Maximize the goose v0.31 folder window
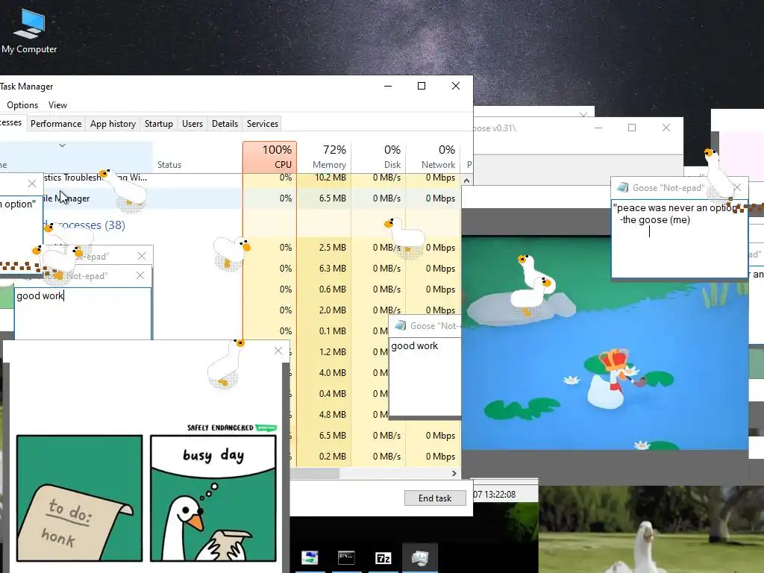 tap(632, 128)
